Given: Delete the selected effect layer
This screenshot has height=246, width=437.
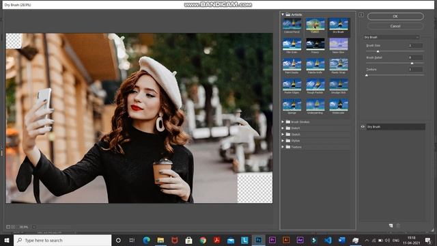Looking at the screenshot, I should pos(398,225).
